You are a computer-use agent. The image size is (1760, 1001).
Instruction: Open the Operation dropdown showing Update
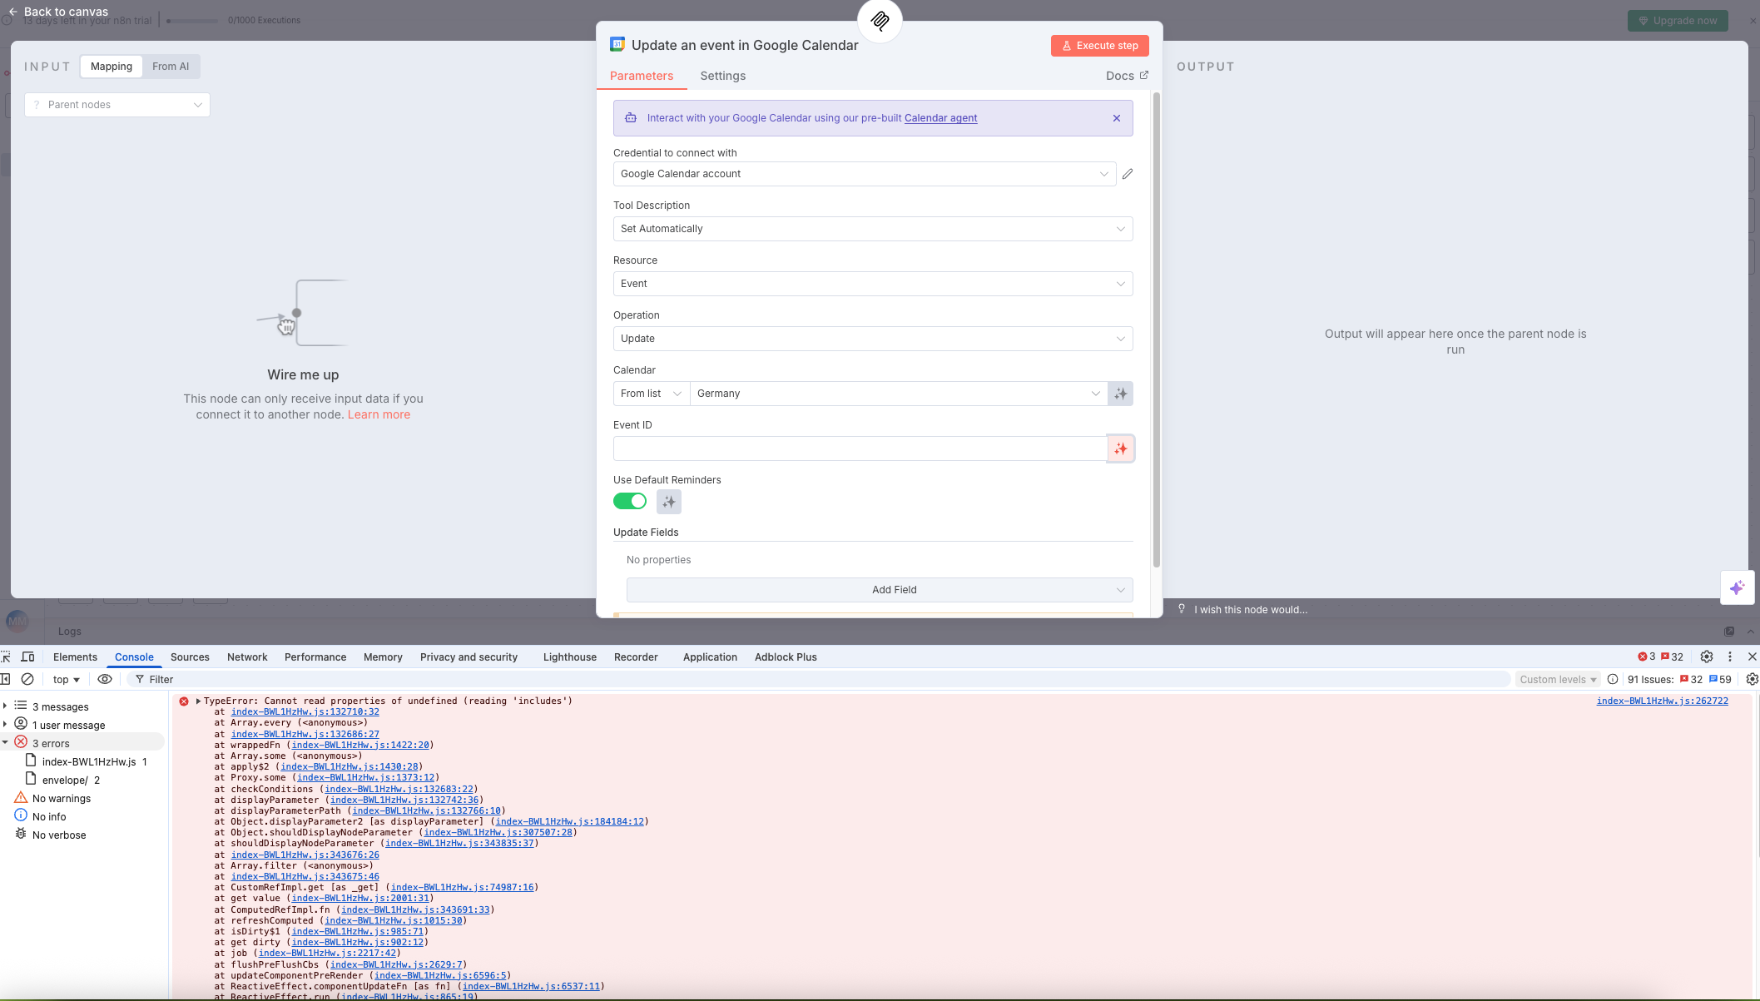click(x=872, y=339)
